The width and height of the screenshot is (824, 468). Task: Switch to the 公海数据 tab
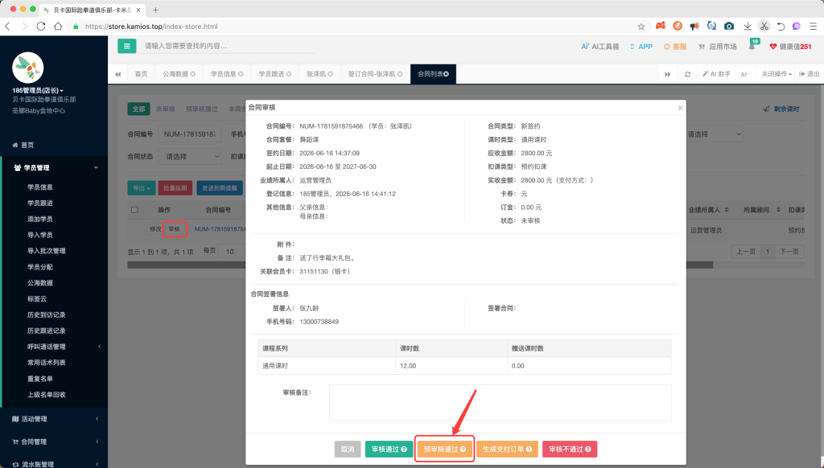click(179, 74)
